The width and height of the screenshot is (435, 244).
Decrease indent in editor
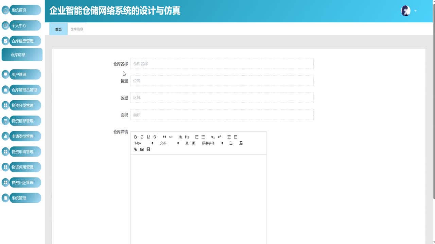tap(229, 137)
